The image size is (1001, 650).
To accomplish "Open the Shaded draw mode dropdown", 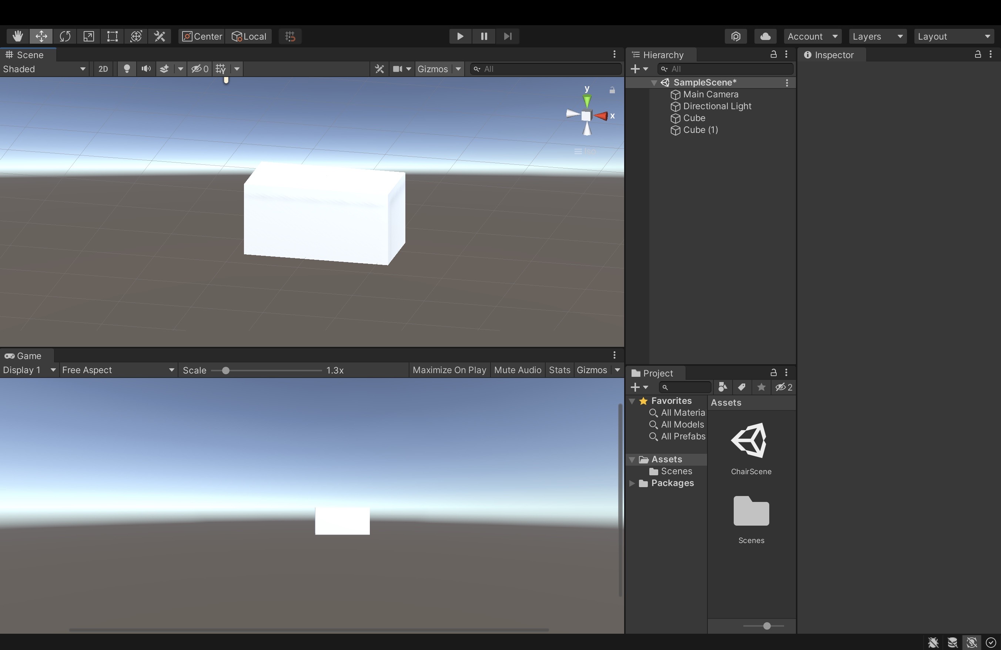I will (44, 69).
